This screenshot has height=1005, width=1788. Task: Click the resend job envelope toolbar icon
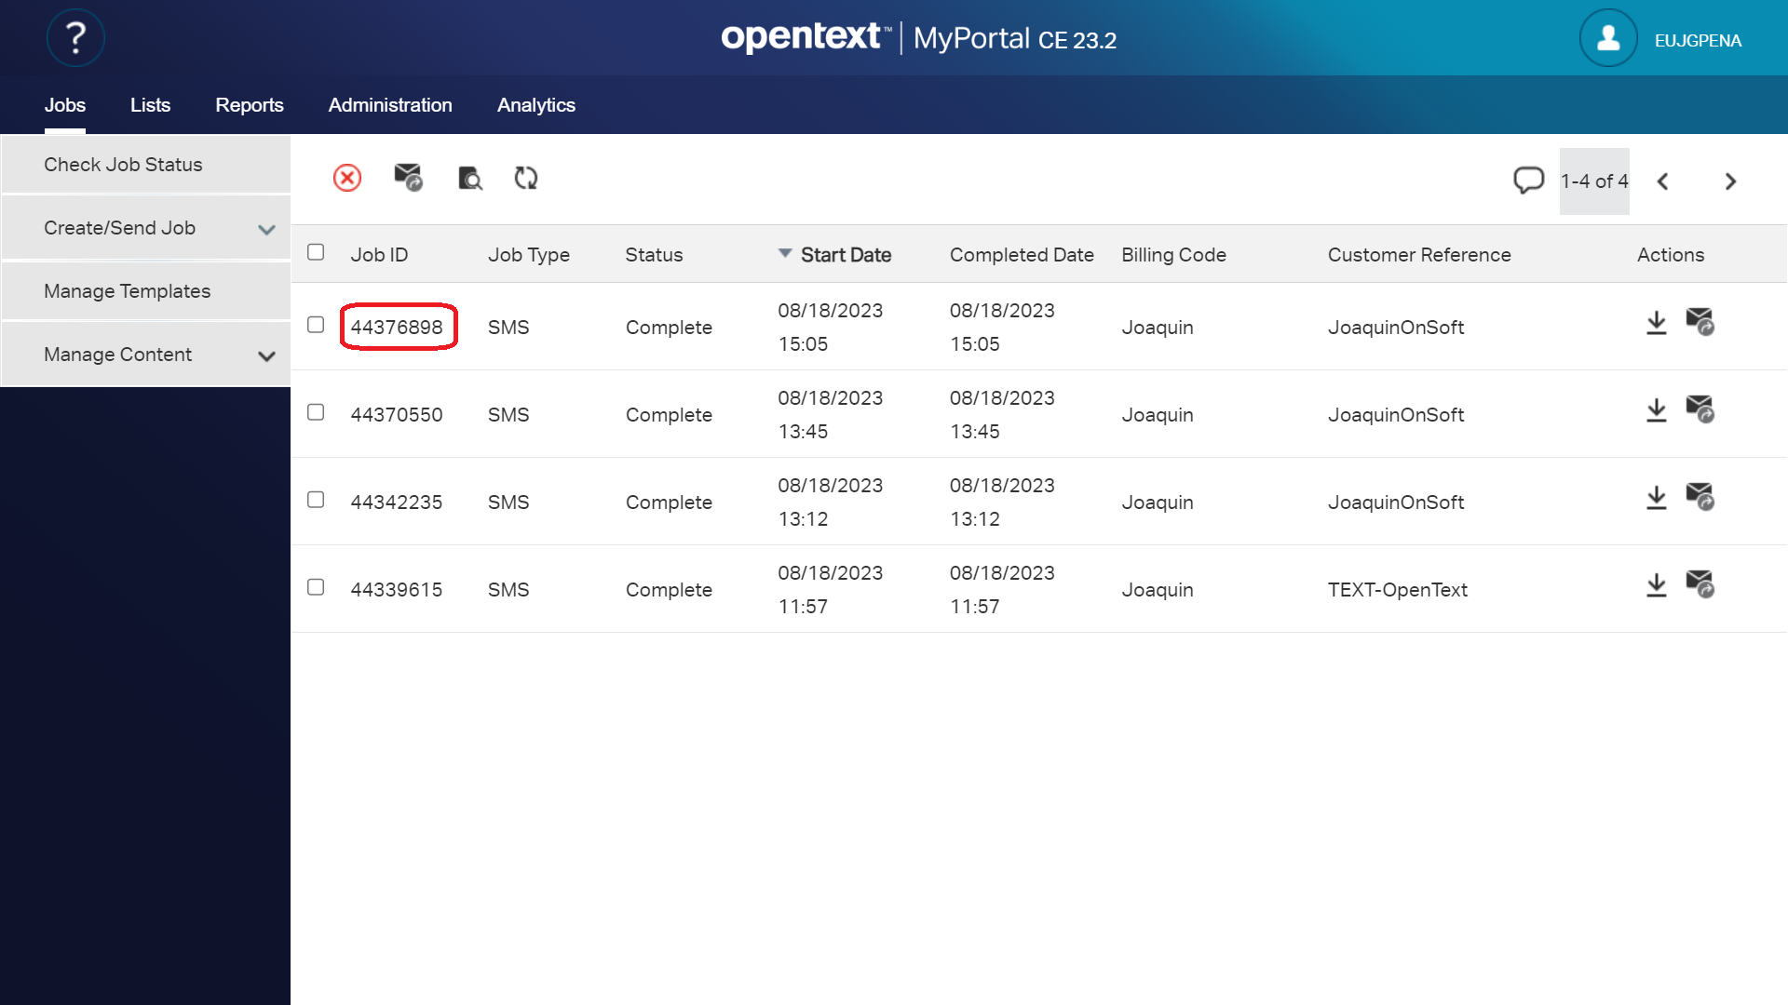tap(408, 177)
